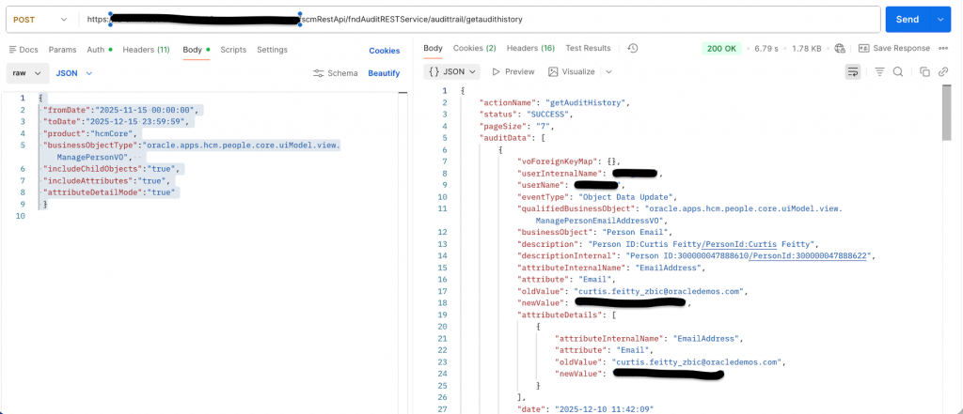Search the response body
Viewport: 963px width, 414px height.
click(x=898, y=71)
